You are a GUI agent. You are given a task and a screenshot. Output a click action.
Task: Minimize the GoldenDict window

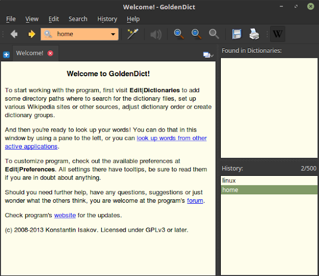tap(281, 6)
